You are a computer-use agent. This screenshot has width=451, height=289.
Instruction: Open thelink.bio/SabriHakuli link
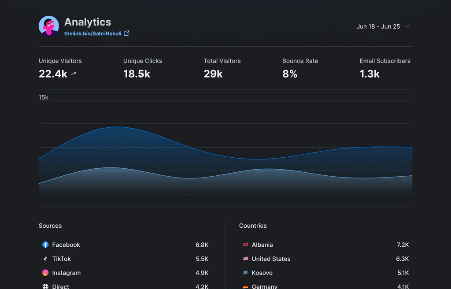pyautogui.click(x=92, y=33)
